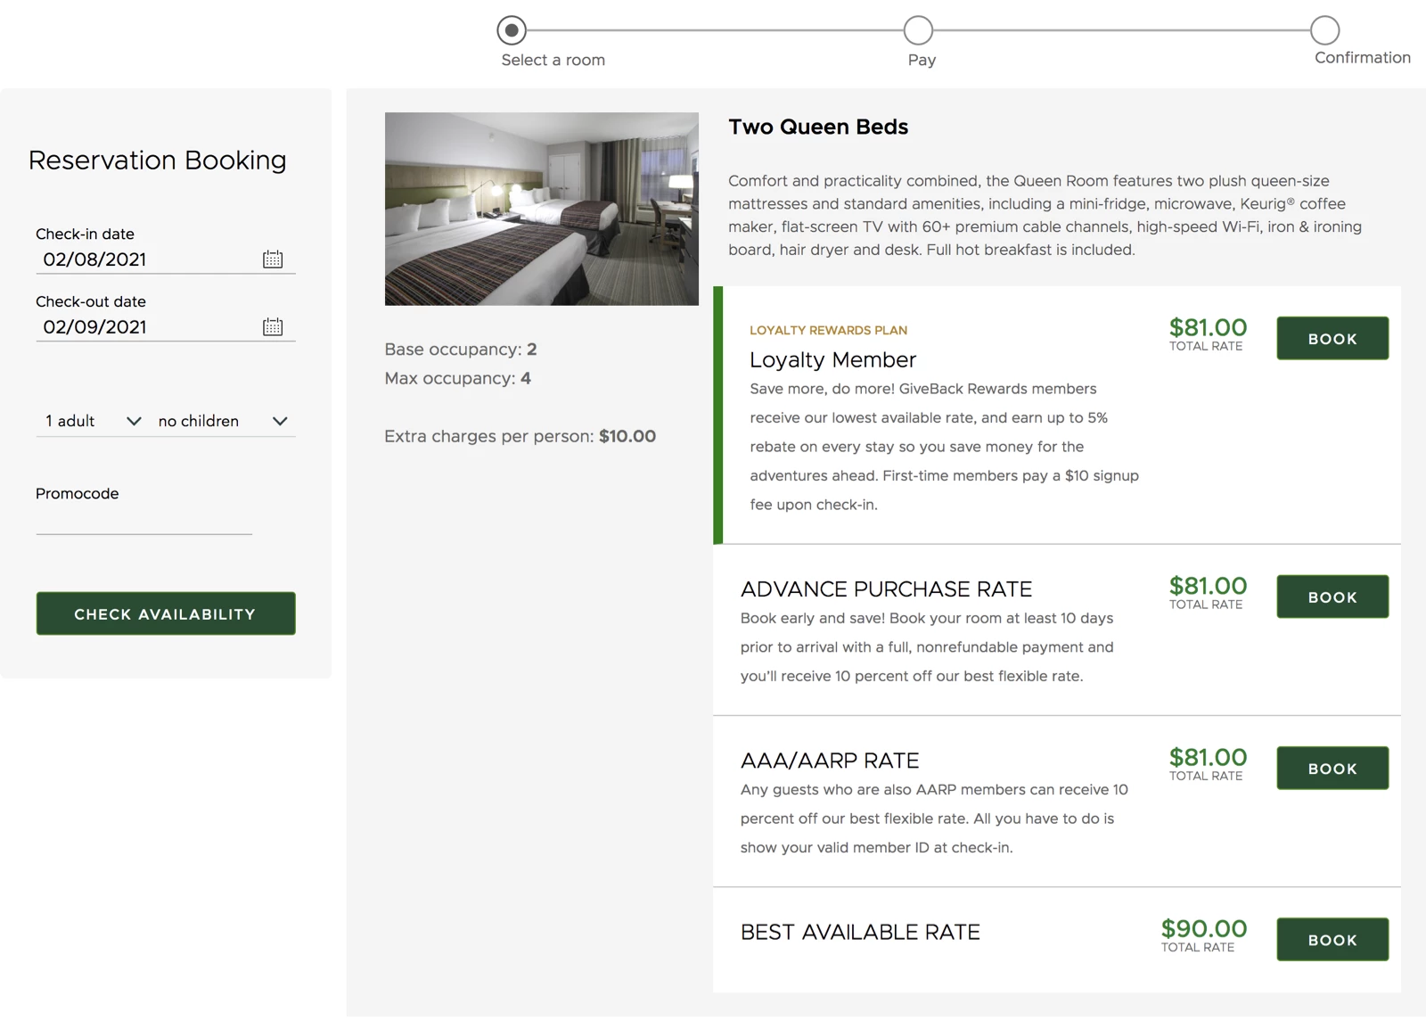This screenshot has height=1029, width=1426.
Task: Book the Best Available Rate
Action: point(1332,940)
